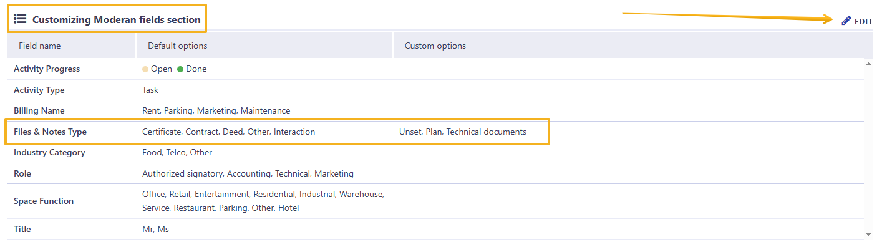This screenshot has height=252, width=887.
Task: Click Rent, Parking, Marketing, Maintenance options
Action: pyautogui.click(x=216, y=110)
